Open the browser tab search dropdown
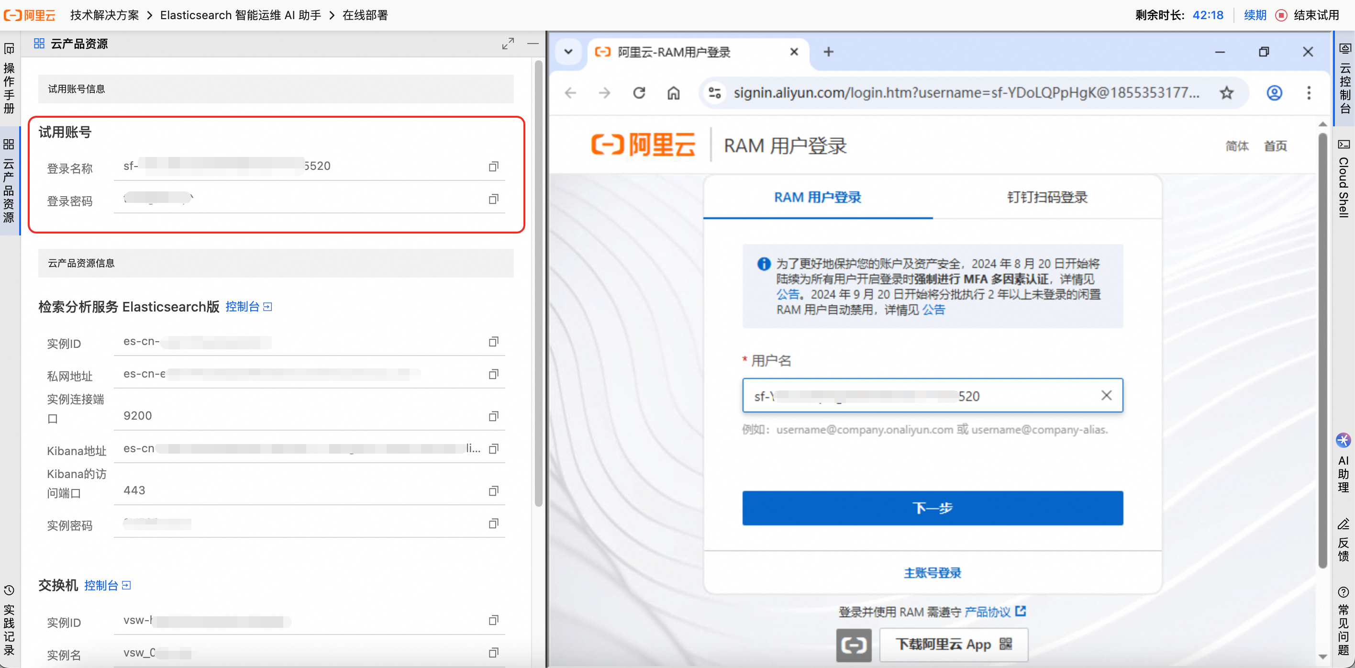The width and height of the screenshot is (1355, 668). click(x=568, y=52)
